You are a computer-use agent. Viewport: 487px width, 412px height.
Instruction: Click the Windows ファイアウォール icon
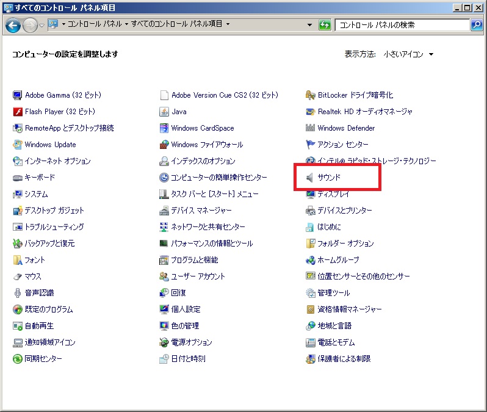[x=164, y=145]
